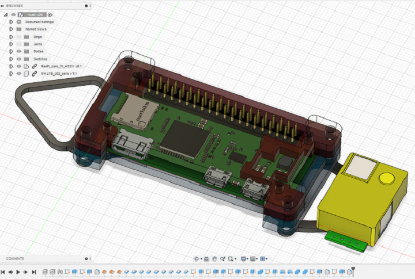The image size is (415, 279).
Task: Select the first component feature in the timeline
Action: 45,272
